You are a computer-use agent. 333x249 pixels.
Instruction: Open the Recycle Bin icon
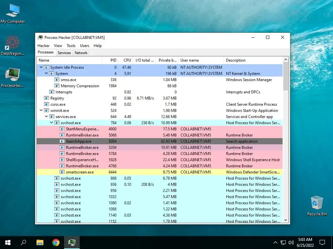pos(317,206)
